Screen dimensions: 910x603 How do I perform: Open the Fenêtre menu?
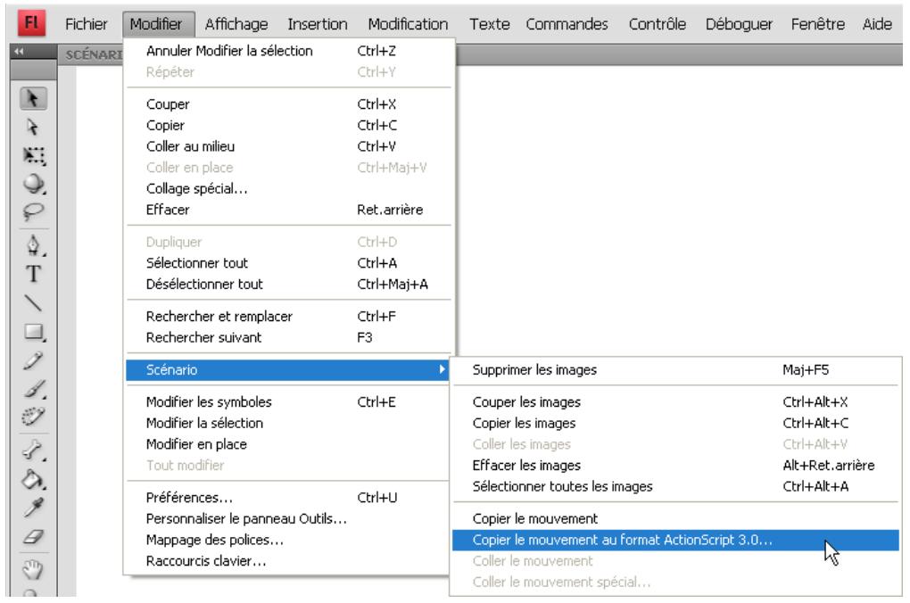coord(818,24)
